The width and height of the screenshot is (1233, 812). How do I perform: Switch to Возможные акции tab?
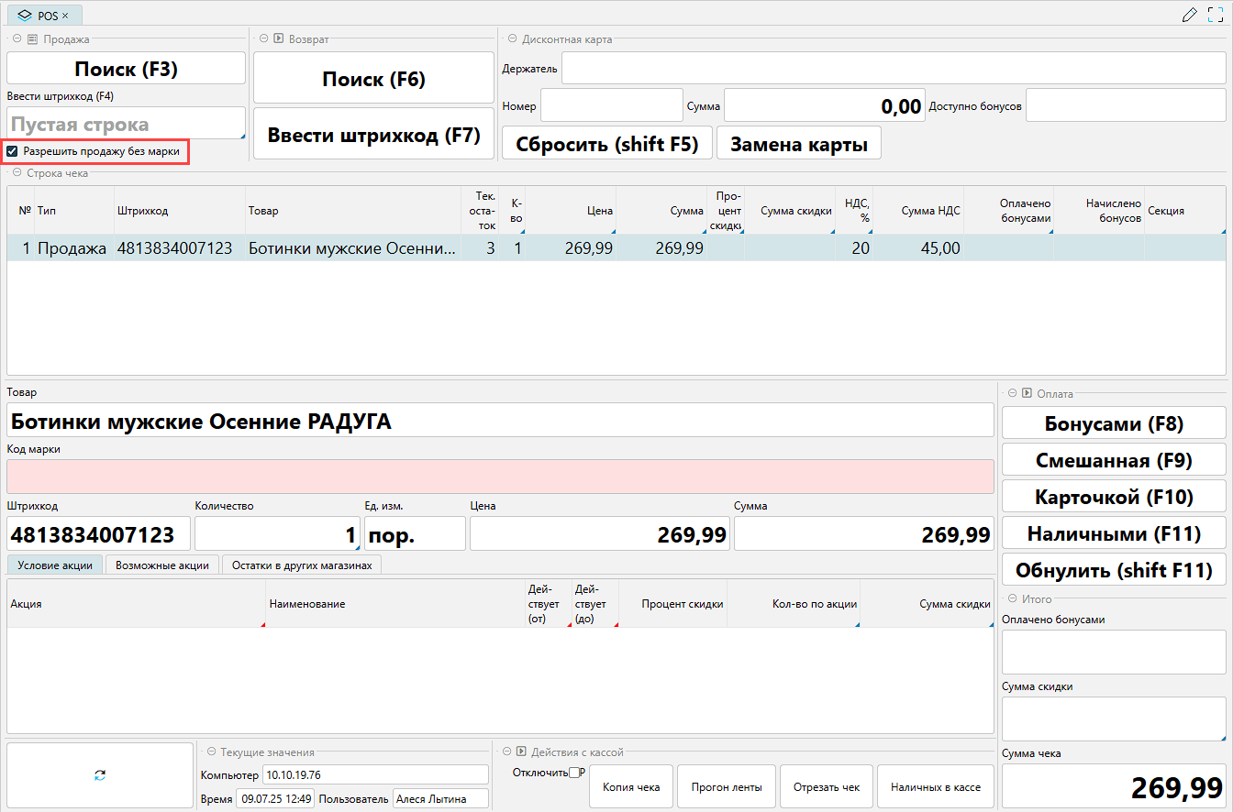[x=162, y=565]
